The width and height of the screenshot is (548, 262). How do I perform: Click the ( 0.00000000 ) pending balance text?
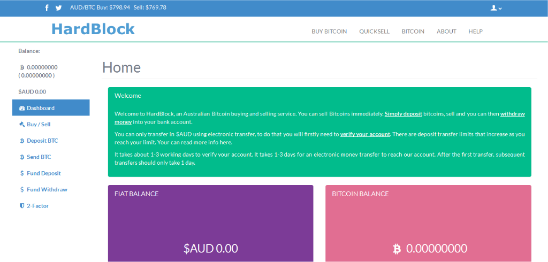point(36,75)
